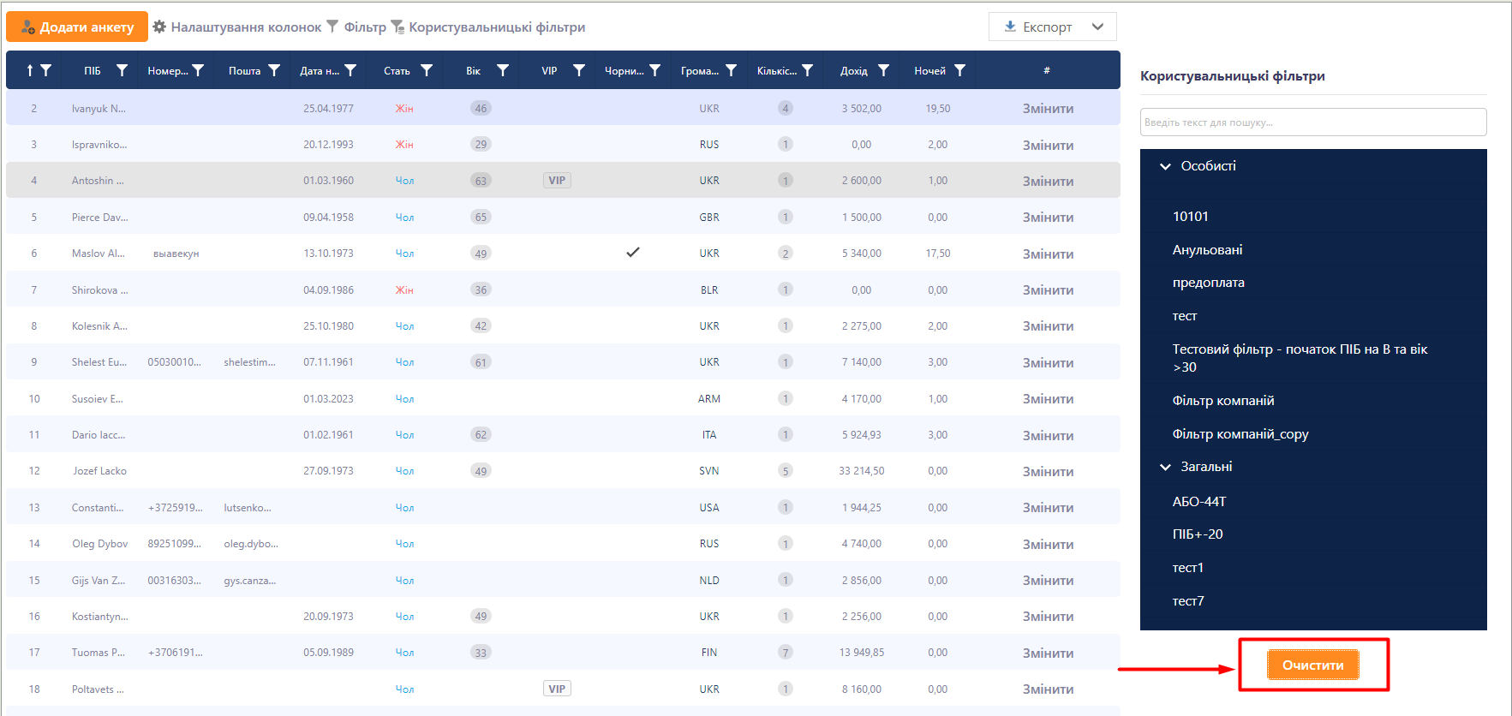
Task: Collapse the Загальні filter group
Action: click(1165, 467)
